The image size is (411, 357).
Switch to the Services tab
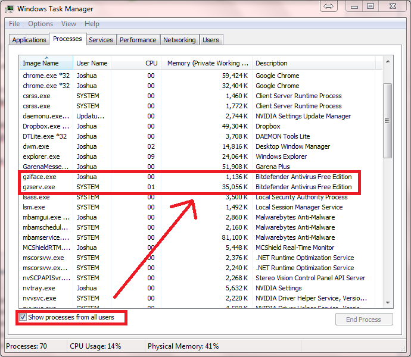point(101,40)
